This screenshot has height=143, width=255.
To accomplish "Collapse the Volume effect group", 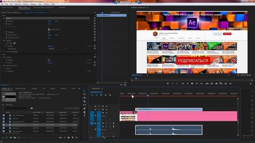I will tap(2, 57).
